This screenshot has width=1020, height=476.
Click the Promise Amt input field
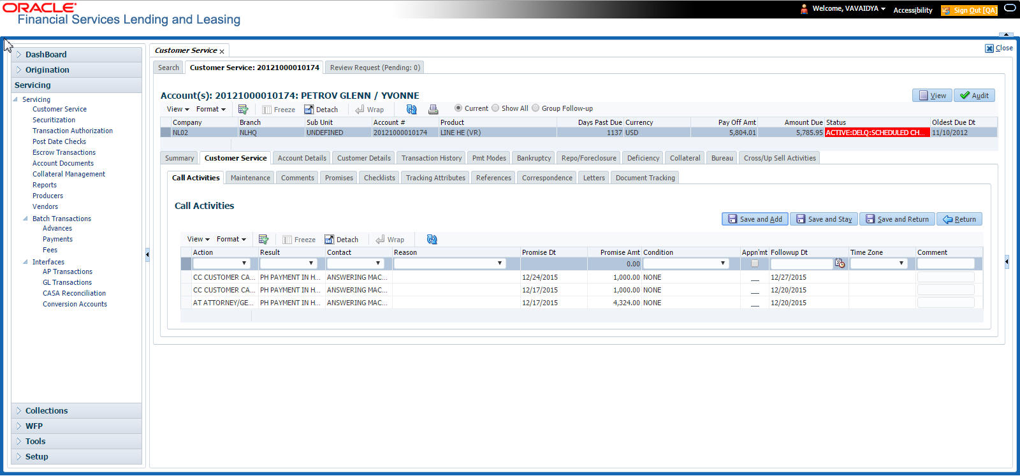click(613, 264)
